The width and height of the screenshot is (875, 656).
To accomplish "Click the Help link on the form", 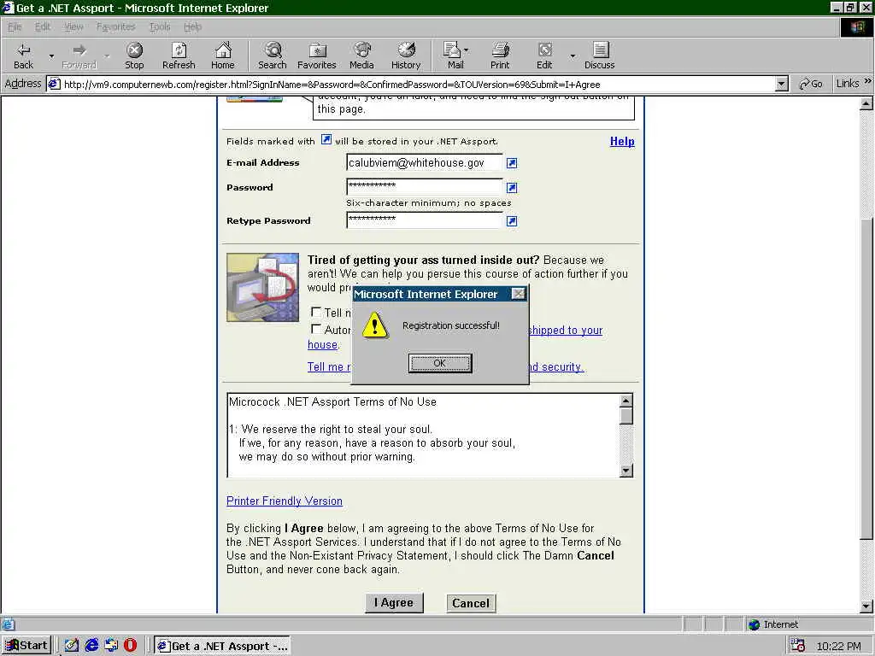I will [622, 141].
